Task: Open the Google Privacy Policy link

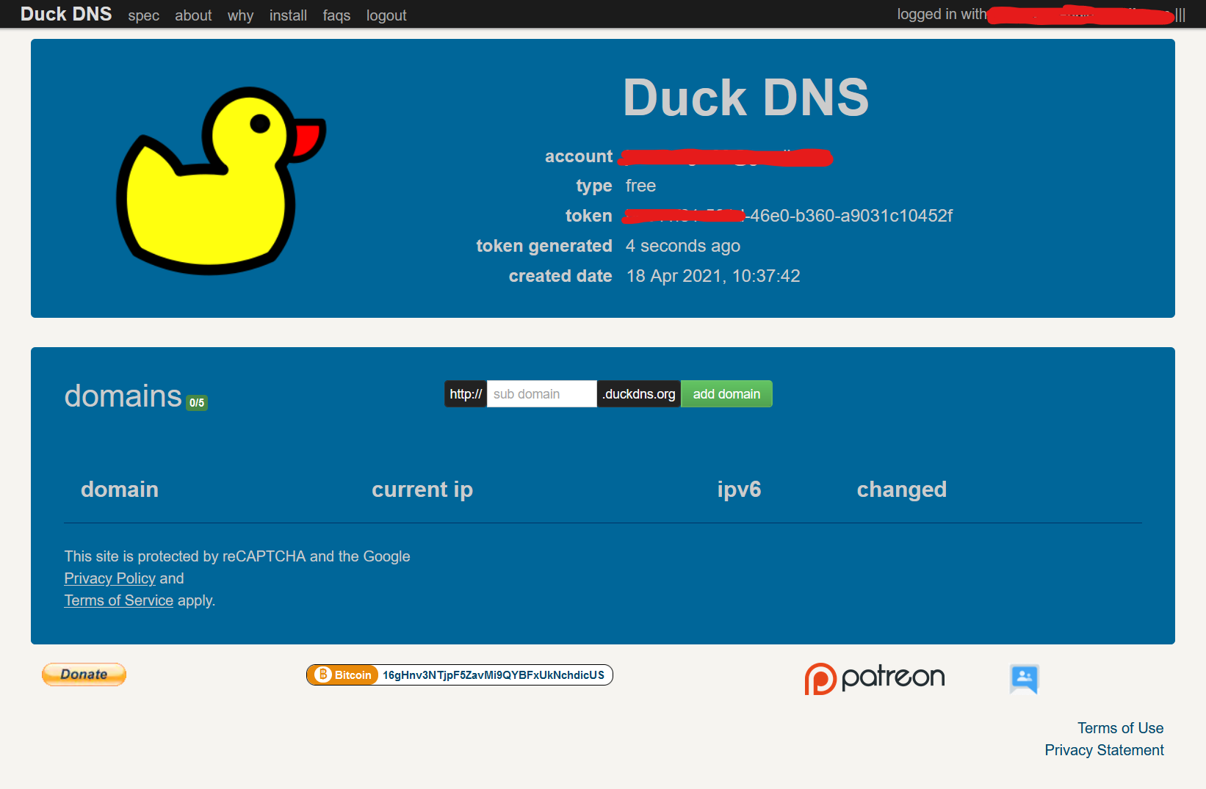Action: (x=110, y=578)
